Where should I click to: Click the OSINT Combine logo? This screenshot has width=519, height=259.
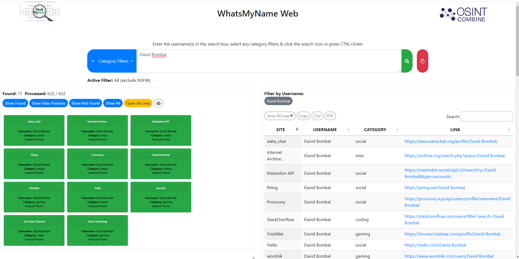point(463,14)
